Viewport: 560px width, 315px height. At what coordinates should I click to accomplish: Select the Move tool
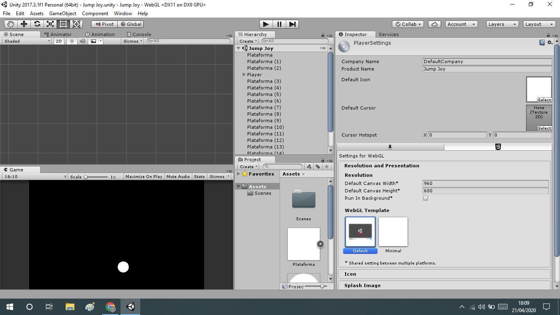[x=24, y=24]
